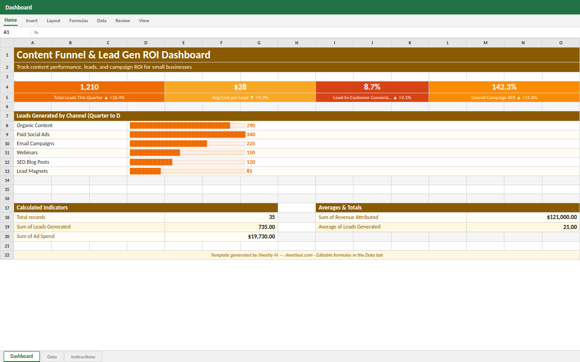580x362 pixels.
Task: Click the Dashboard title in the green bar
Action: [x=19, y=7]
